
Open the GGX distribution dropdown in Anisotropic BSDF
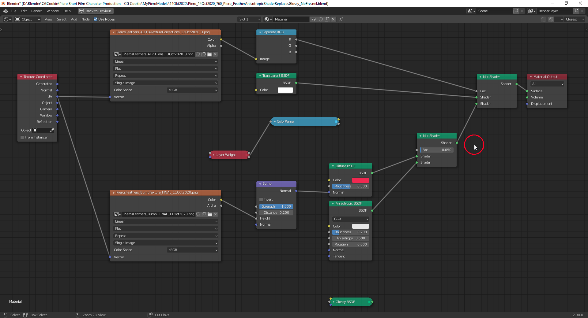coord(350,219)
